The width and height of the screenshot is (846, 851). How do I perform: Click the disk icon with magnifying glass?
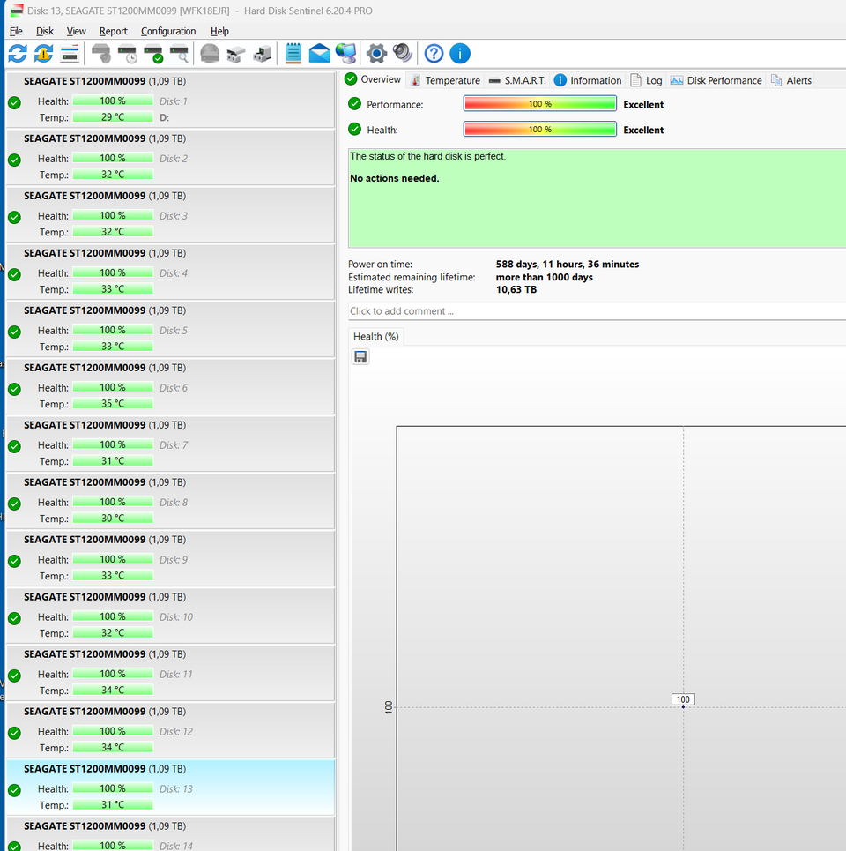(x=180, y=54)
